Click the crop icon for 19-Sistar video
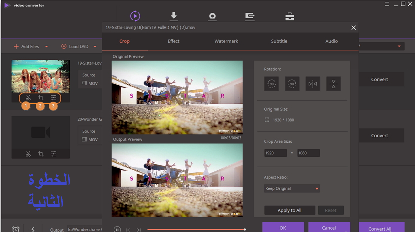Screen dimensions: 415x232 tap(41, 98)
